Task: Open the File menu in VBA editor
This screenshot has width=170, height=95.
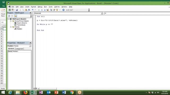Action: tap(13, 7)
